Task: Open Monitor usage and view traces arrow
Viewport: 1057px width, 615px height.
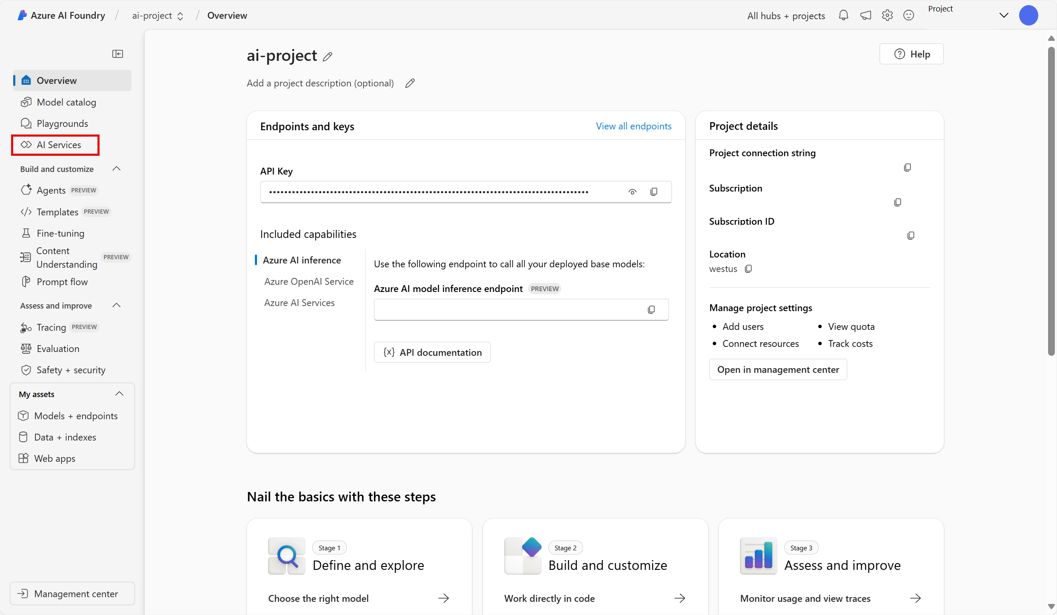Action: [x=915, y=598]
